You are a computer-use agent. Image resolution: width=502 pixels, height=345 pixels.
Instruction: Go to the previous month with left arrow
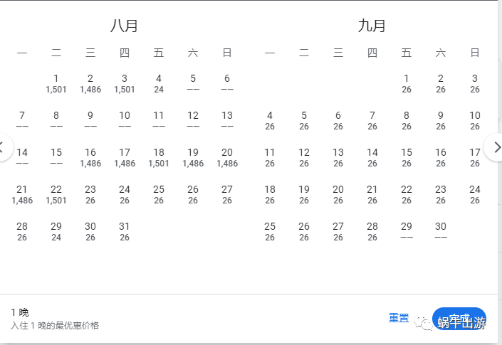[4, 147]
